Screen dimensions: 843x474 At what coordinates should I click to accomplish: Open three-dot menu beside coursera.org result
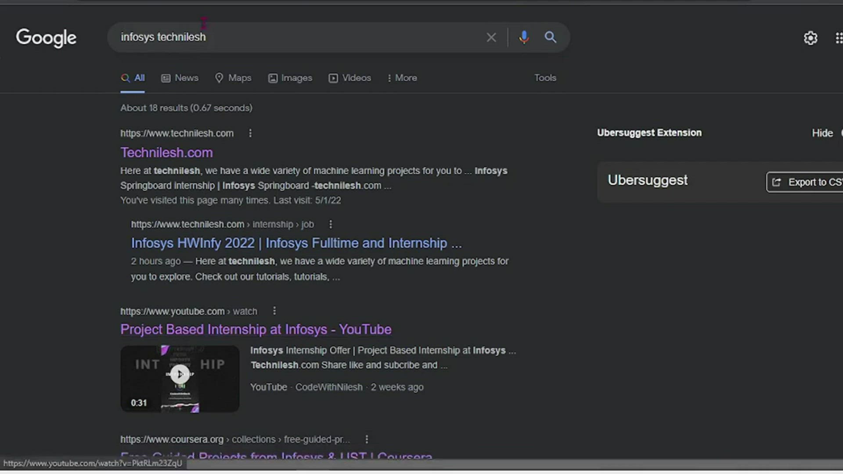(367, 439)
